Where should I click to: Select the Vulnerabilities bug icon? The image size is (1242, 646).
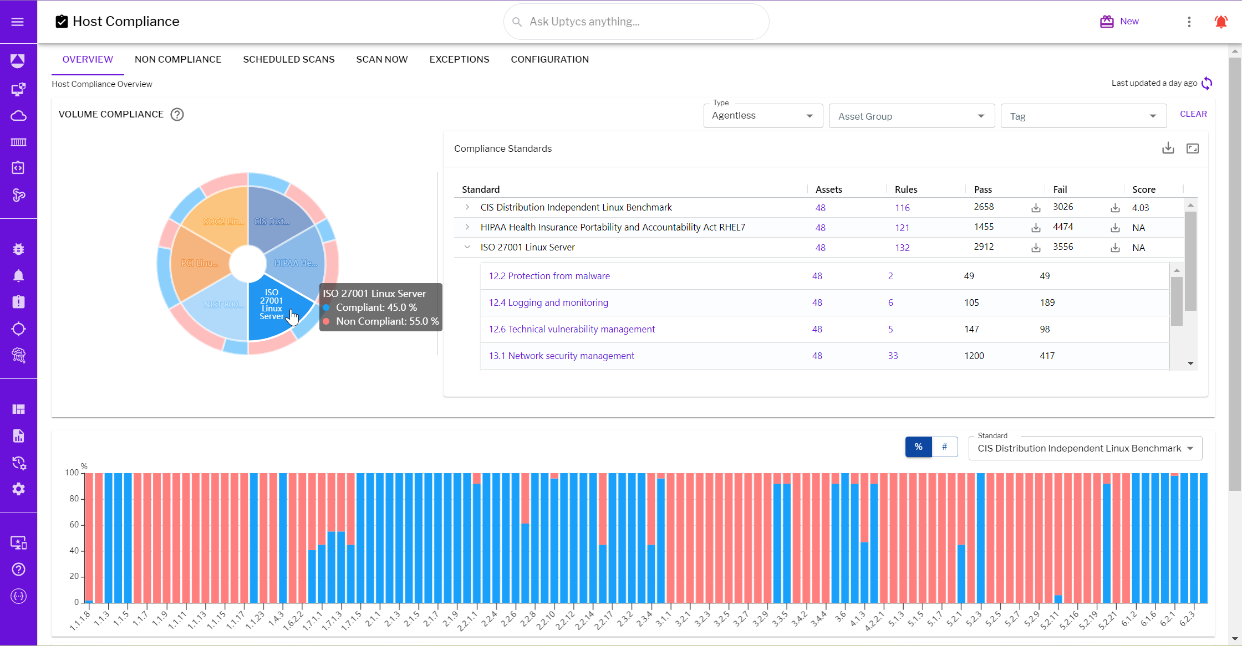click(x=19, y=249)
